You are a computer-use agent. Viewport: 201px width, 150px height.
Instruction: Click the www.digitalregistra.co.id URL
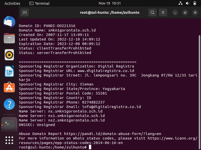click(106, 71)
